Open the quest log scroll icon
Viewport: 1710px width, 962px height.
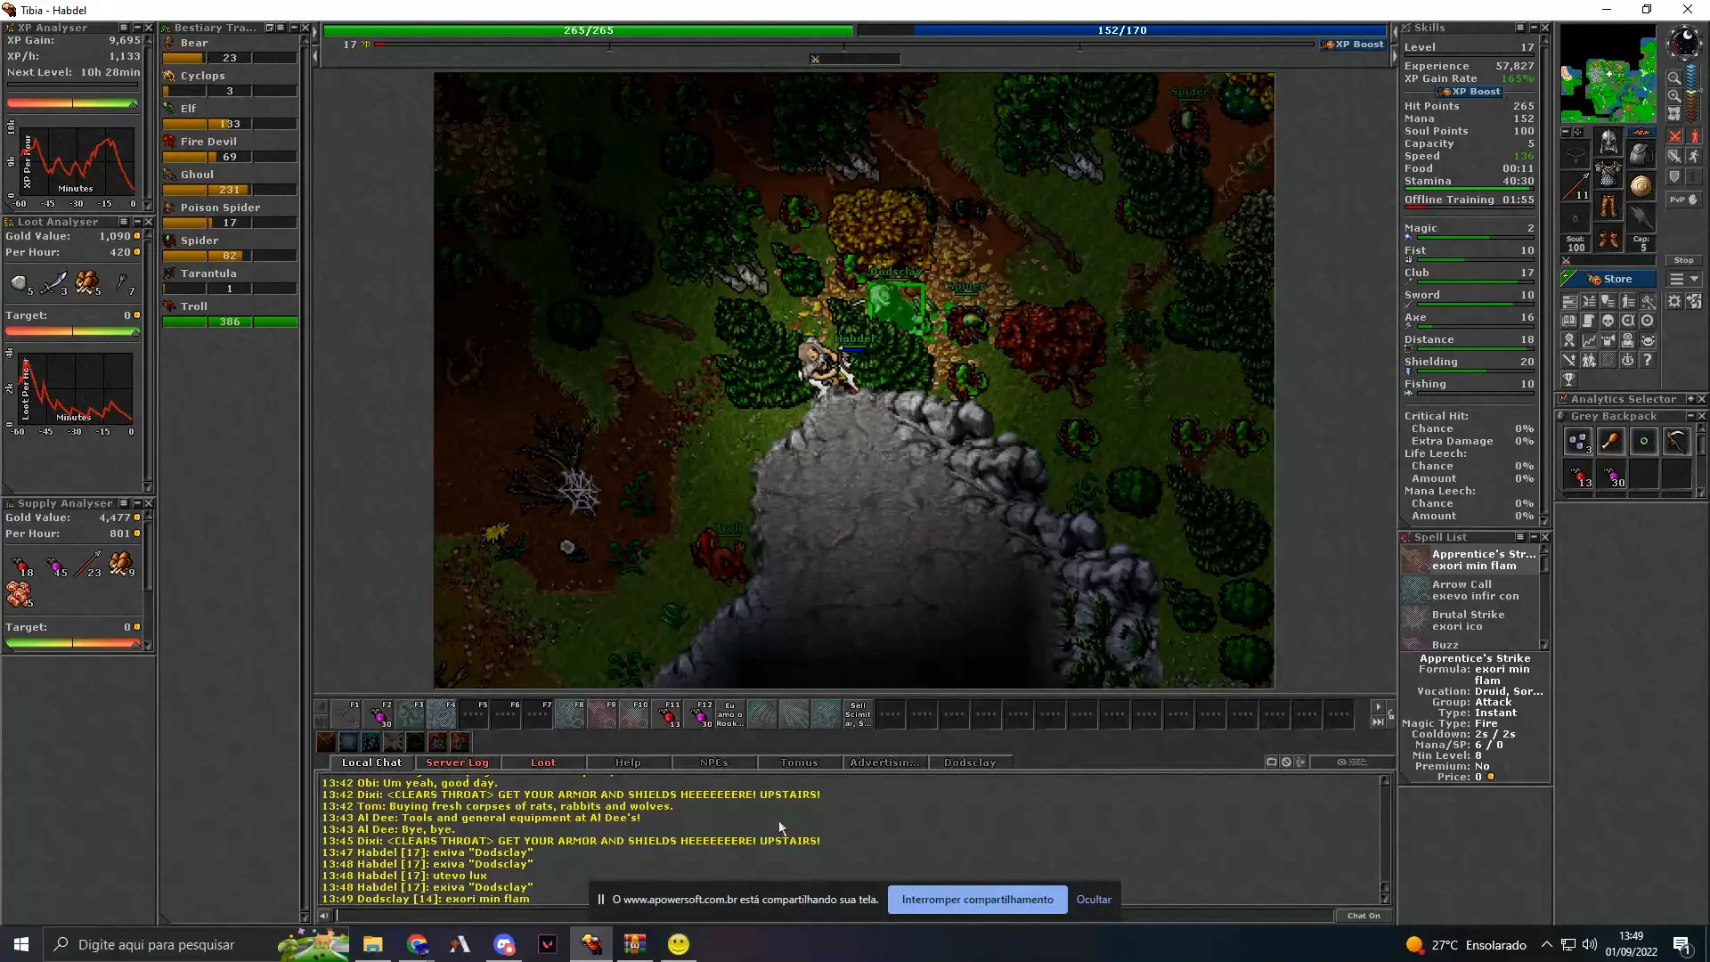click(x=1589, y=320)
